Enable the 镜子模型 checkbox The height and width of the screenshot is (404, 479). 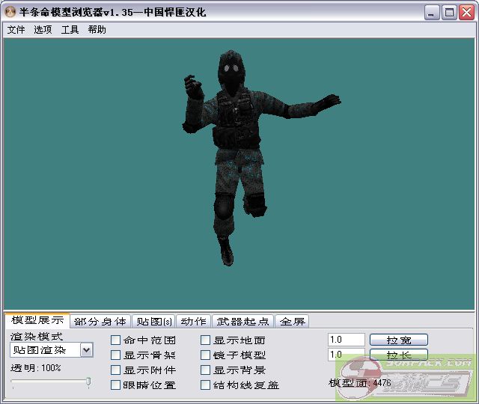pos(206,355)
